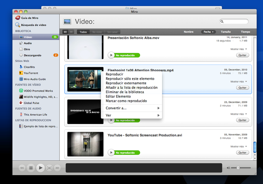This screenshot has height=184, width=263.
Task: Click Presentación Softonic Alba thumbnail
Action: click(85, 47)
